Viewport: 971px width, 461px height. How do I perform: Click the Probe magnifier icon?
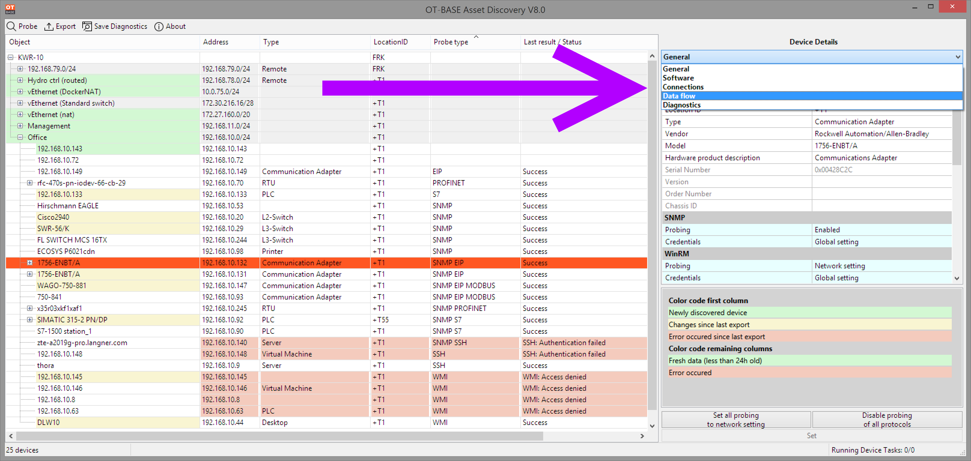[x=11, y=26]
